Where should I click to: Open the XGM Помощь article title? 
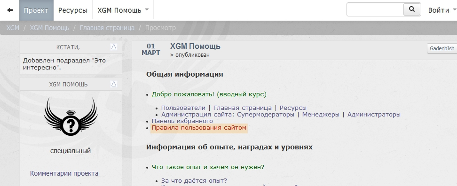[x=195, y=46]
